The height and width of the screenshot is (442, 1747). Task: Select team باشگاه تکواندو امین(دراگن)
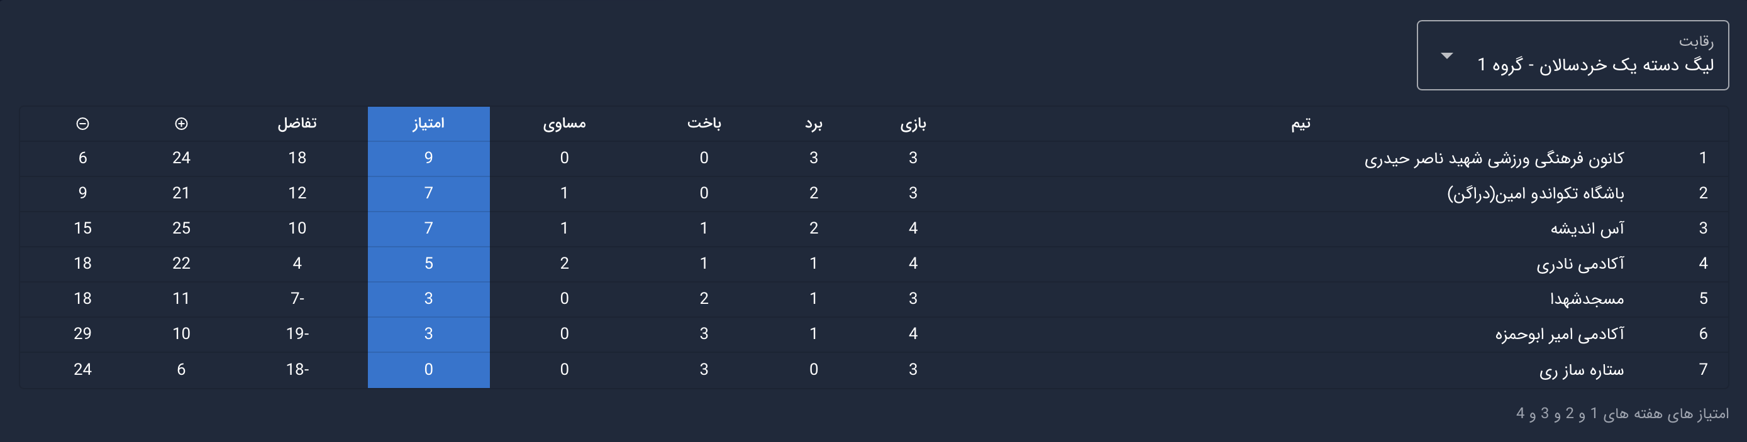click(x=1536, y=193)
